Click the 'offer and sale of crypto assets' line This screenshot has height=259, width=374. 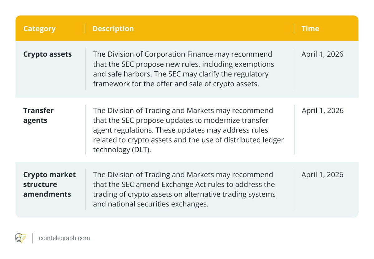pos(176,84)
